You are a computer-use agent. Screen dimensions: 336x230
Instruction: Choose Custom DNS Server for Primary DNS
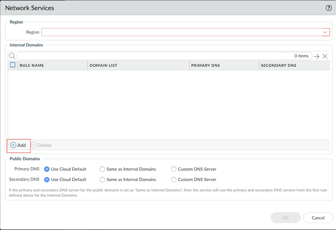[x=174, y=169]
